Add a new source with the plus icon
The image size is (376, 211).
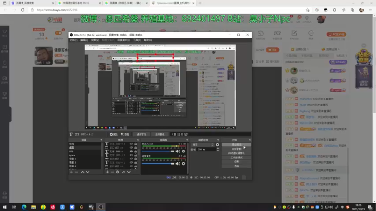(x=107, y=172)
